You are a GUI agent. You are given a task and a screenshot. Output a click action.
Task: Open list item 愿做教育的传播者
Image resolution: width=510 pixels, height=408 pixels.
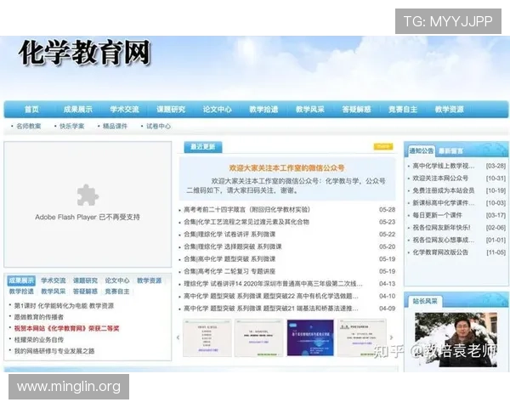click(x=39, y=317)
